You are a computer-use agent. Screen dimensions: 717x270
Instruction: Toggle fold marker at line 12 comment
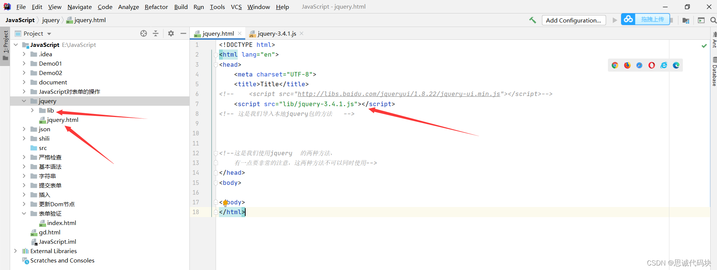pos(216,153)
